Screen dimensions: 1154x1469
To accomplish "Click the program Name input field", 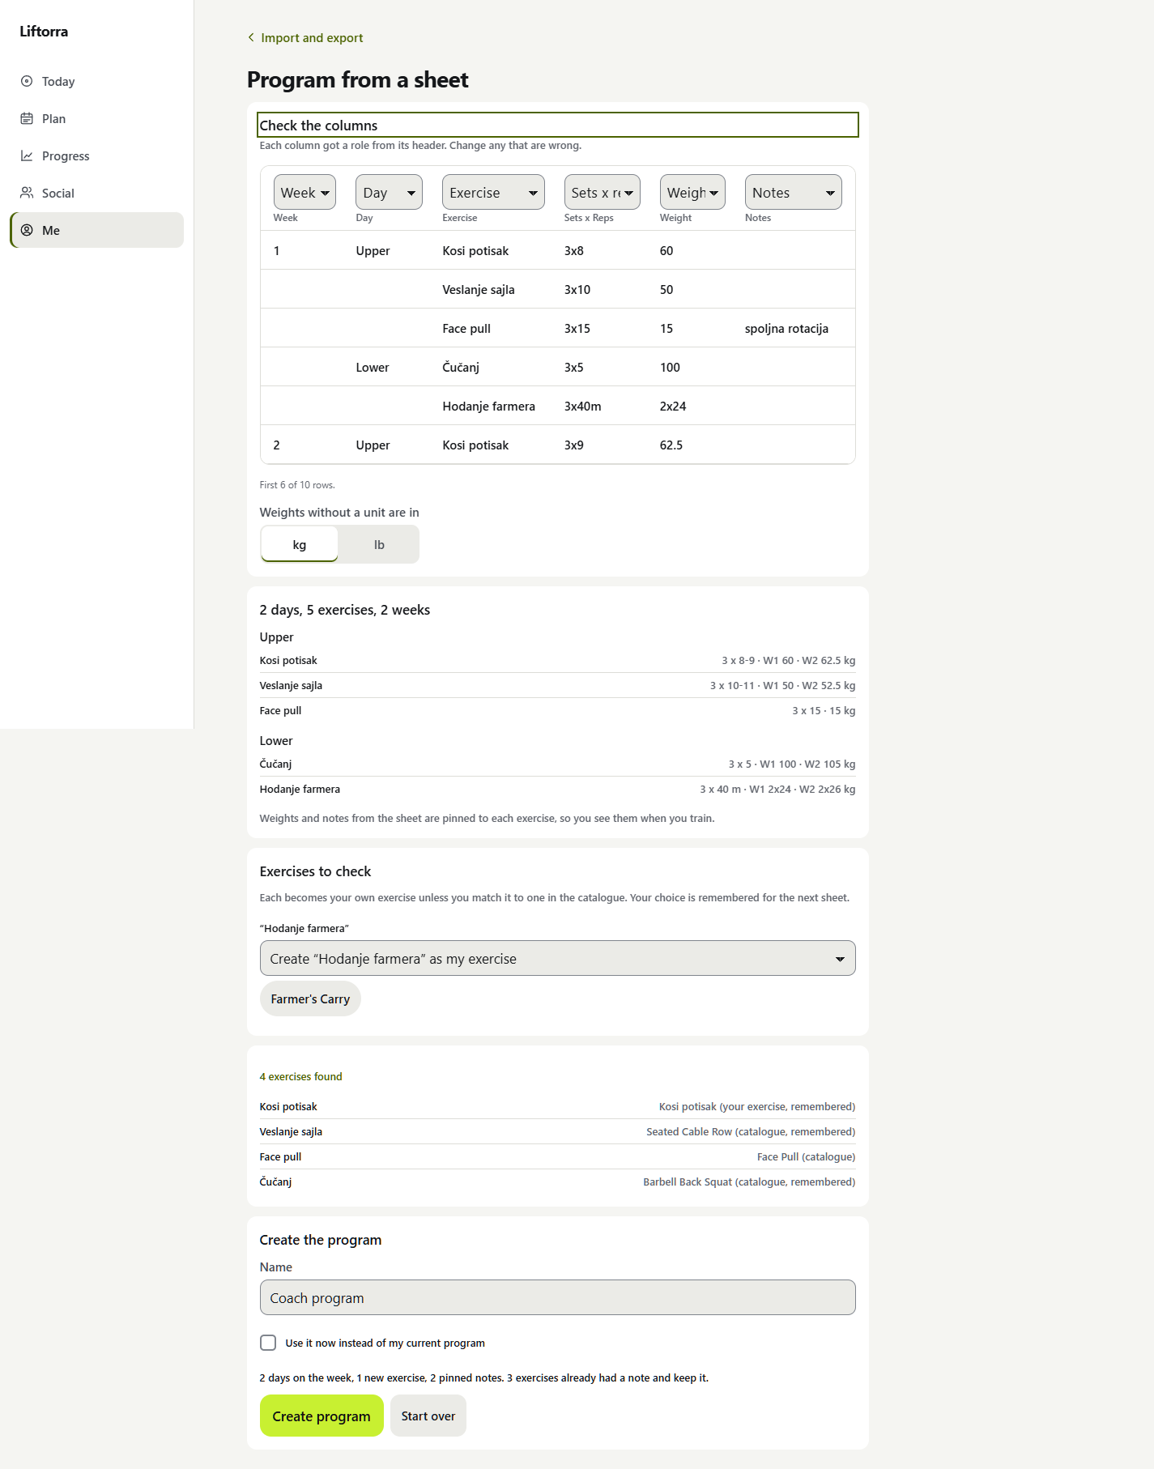I will point(558,1297).
